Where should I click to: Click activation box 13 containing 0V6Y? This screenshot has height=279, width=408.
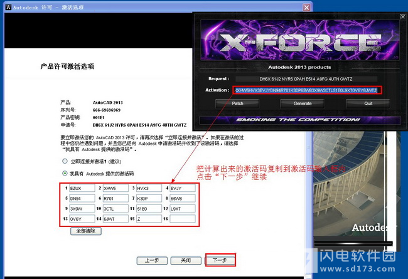82,219
